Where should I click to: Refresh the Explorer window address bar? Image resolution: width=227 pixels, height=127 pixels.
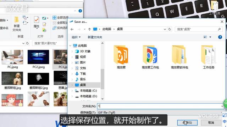click(x=27, y=43)
